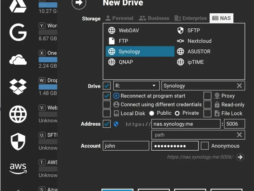The height and width of the screenshot is (191, 254).
Task: Toggle the Address HTTPS checkbox
Action: coord(107,124)
